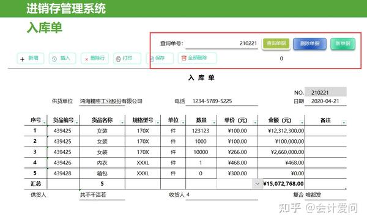The width and height of the screenshot is (367, 223).
Task: Select the XXXL cell in row 4
Action: tap(143, 163)
